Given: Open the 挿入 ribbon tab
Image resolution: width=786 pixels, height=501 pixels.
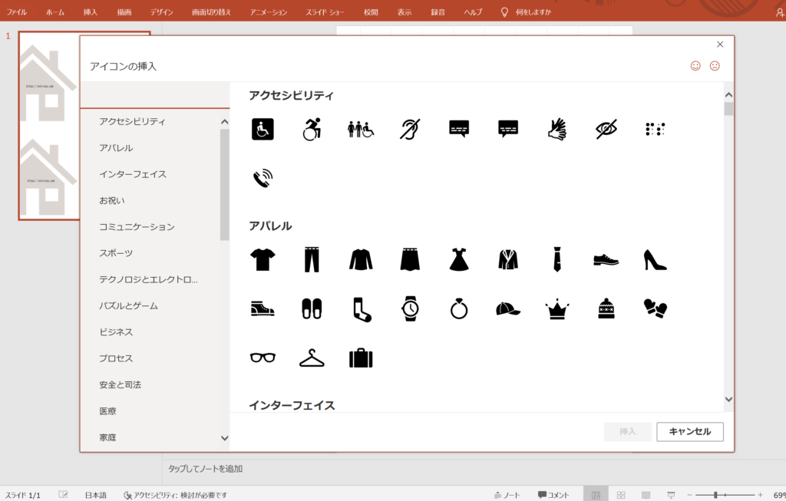Looking at the screenshot, I should pyautogui.click(x=91, y=12).
